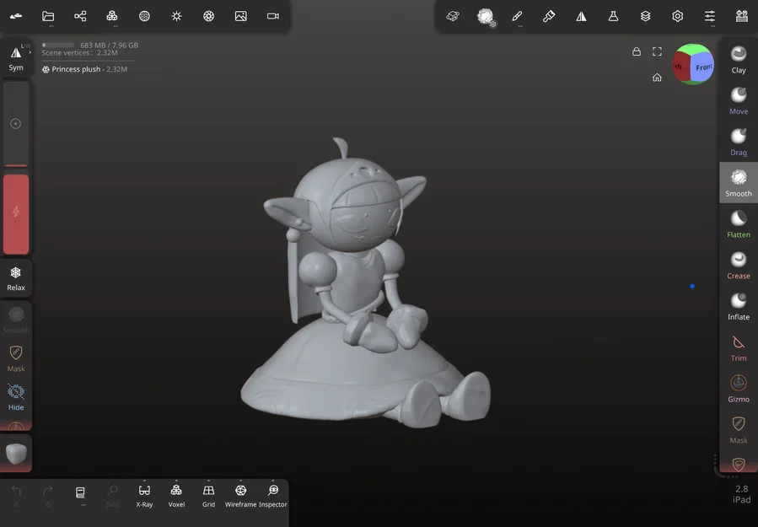Select the Princess plush object label
758x527 pixels.
click(x=84, y=69)
